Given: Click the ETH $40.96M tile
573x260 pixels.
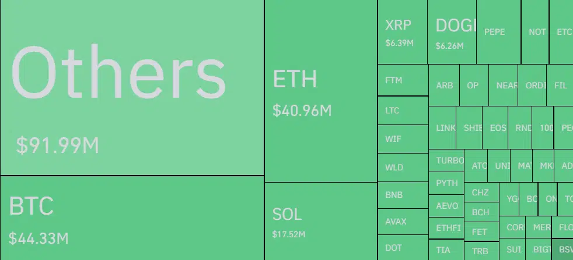Looking at the screenshot, I should (320, 91).
